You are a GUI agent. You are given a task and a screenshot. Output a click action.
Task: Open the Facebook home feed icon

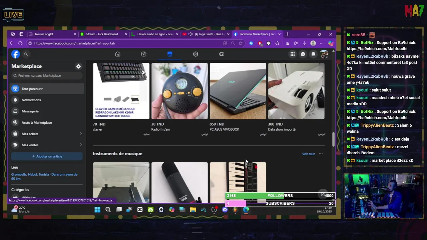tap(117, 54)
